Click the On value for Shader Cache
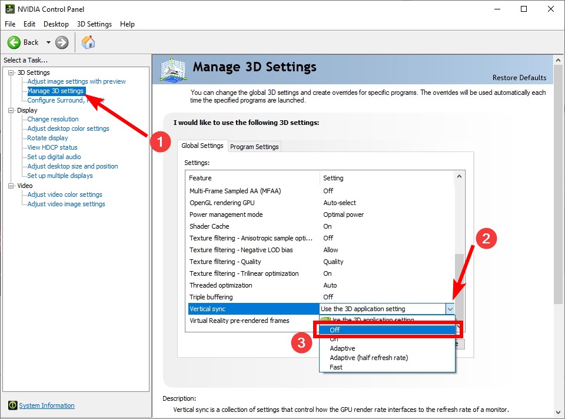Image resolution: width=565 pixels, height=419 pixels. click(327, 226)
